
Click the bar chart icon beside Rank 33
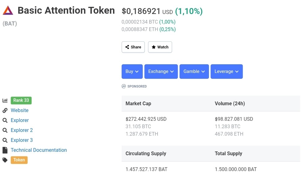click(x=5, y=100)
